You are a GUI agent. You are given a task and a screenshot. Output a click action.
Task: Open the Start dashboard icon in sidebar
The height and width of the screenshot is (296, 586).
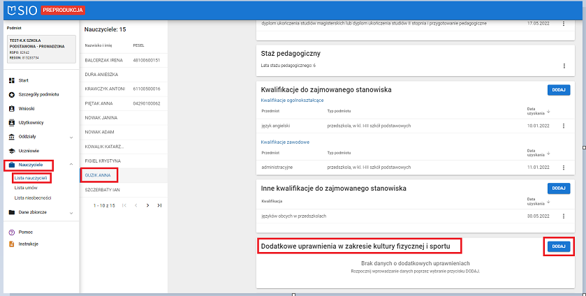[x=12, y=80]
